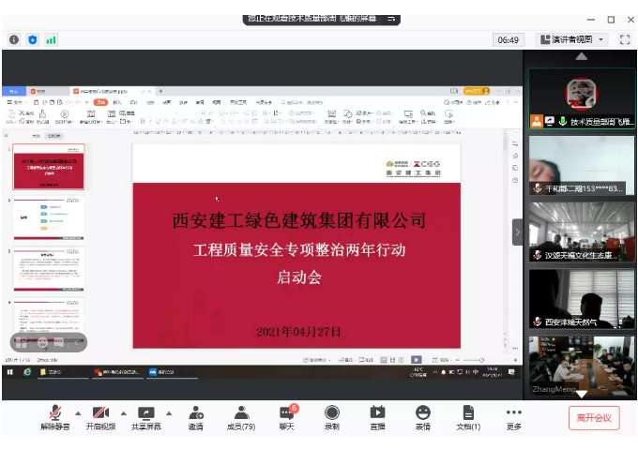Open 文档(1) documents panel
This screenshot has width=638, height=449.
[468, 418]
